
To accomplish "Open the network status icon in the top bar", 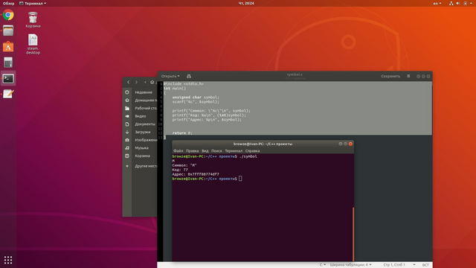I will tap(451, 3).
